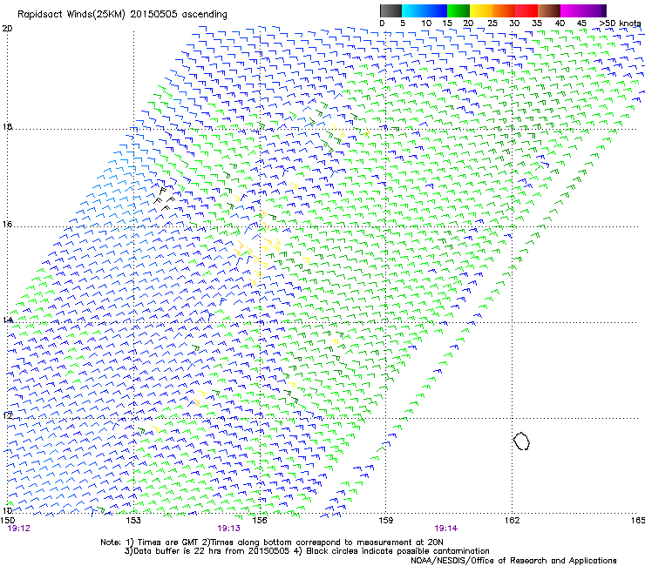This screenshot has height=566, width=645.
Task: Click the magenta 40-45 knots color swatch
Action: point(572,10)
